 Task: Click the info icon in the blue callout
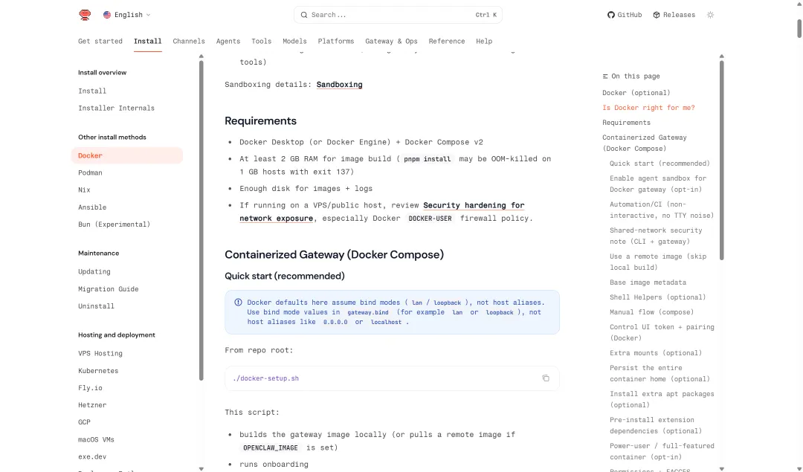pyautogui.click(x=238, y=303)
